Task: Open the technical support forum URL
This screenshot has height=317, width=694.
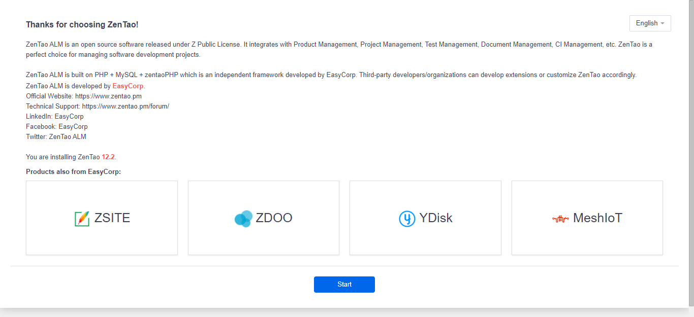Action: coord(125,107)
